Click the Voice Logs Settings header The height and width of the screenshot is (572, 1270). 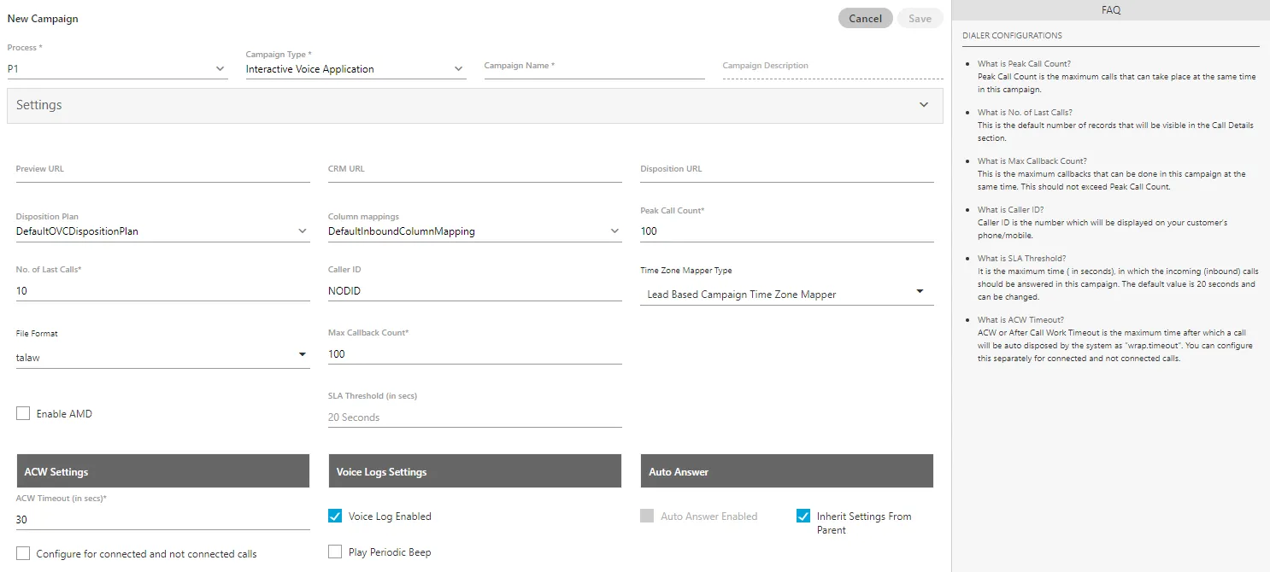[x=474, y=471]
